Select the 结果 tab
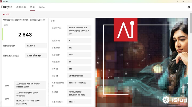The height and width of the screenshot is (107, 192). click(x=32, y=7)
